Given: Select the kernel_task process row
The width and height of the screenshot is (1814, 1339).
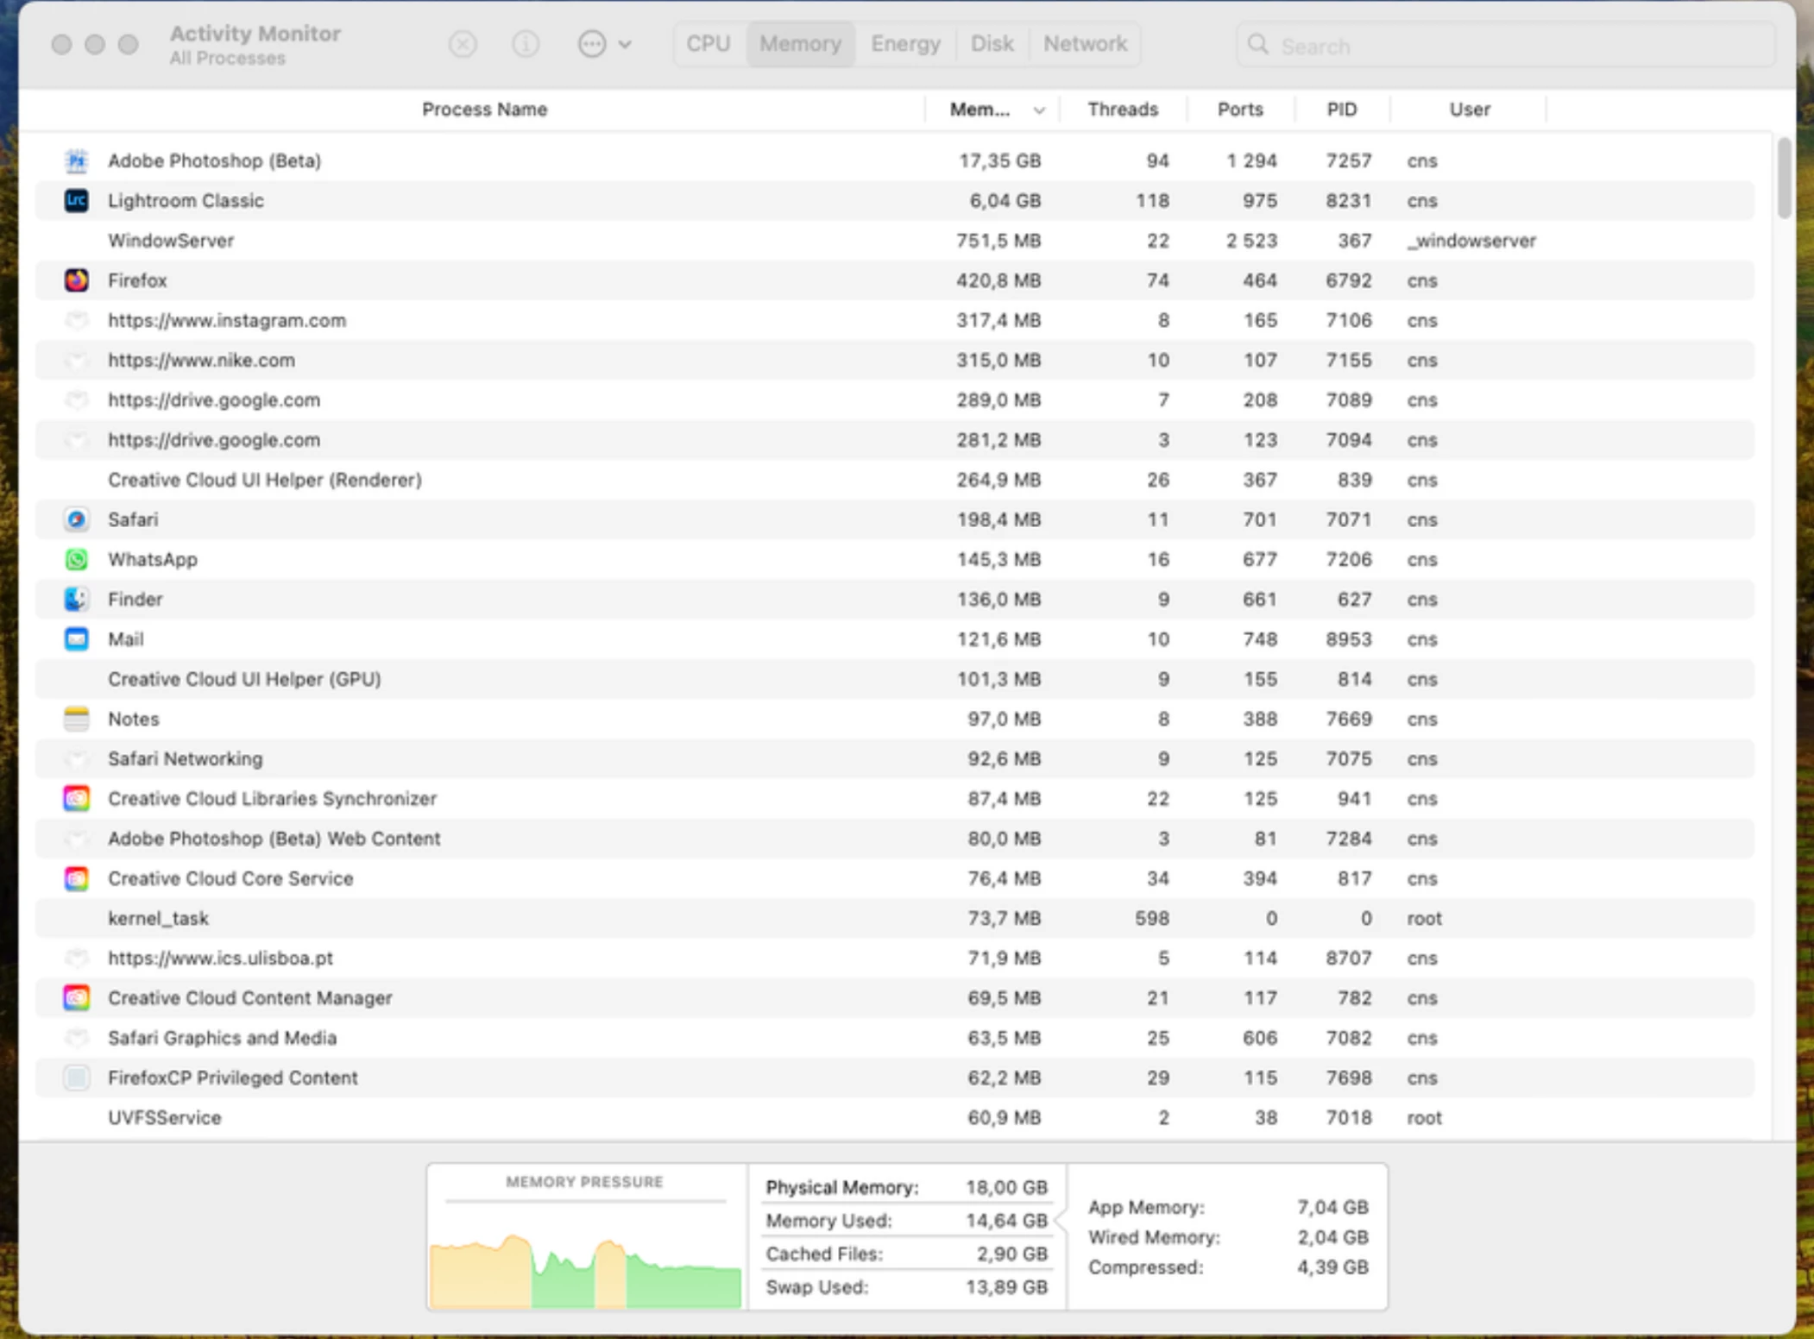Looking at the screenshot, I should 518,918.
